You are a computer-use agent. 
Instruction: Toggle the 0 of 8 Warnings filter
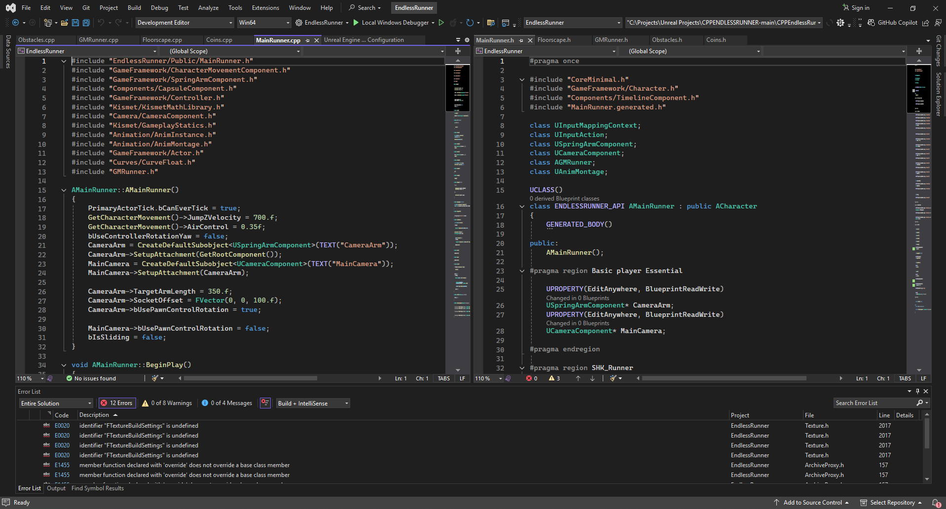pos(167,403)
